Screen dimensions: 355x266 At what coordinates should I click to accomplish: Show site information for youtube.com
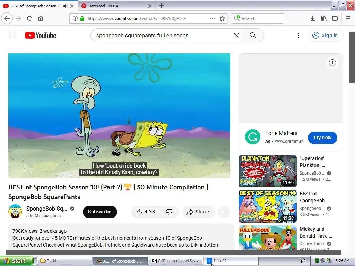pos(75,19)
